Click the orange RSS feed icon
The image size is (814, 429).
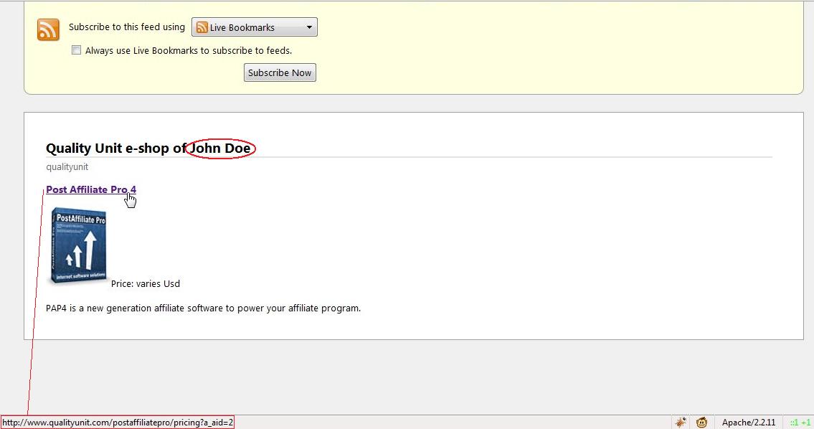pyautogui.click(x=48, y=29)
